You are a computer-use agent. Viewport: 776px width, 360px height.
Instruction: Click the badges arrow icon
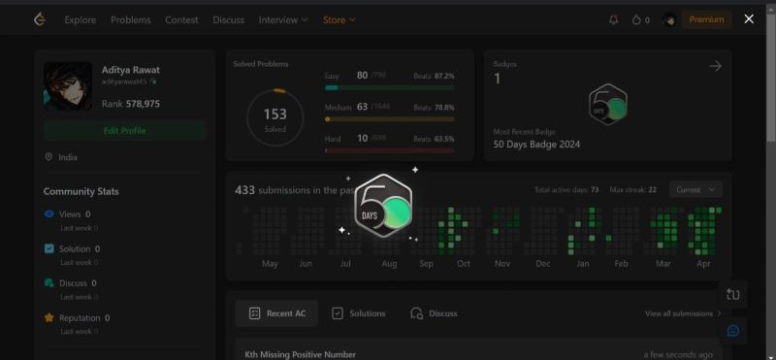pyautogui.click(x=715, y=66)
